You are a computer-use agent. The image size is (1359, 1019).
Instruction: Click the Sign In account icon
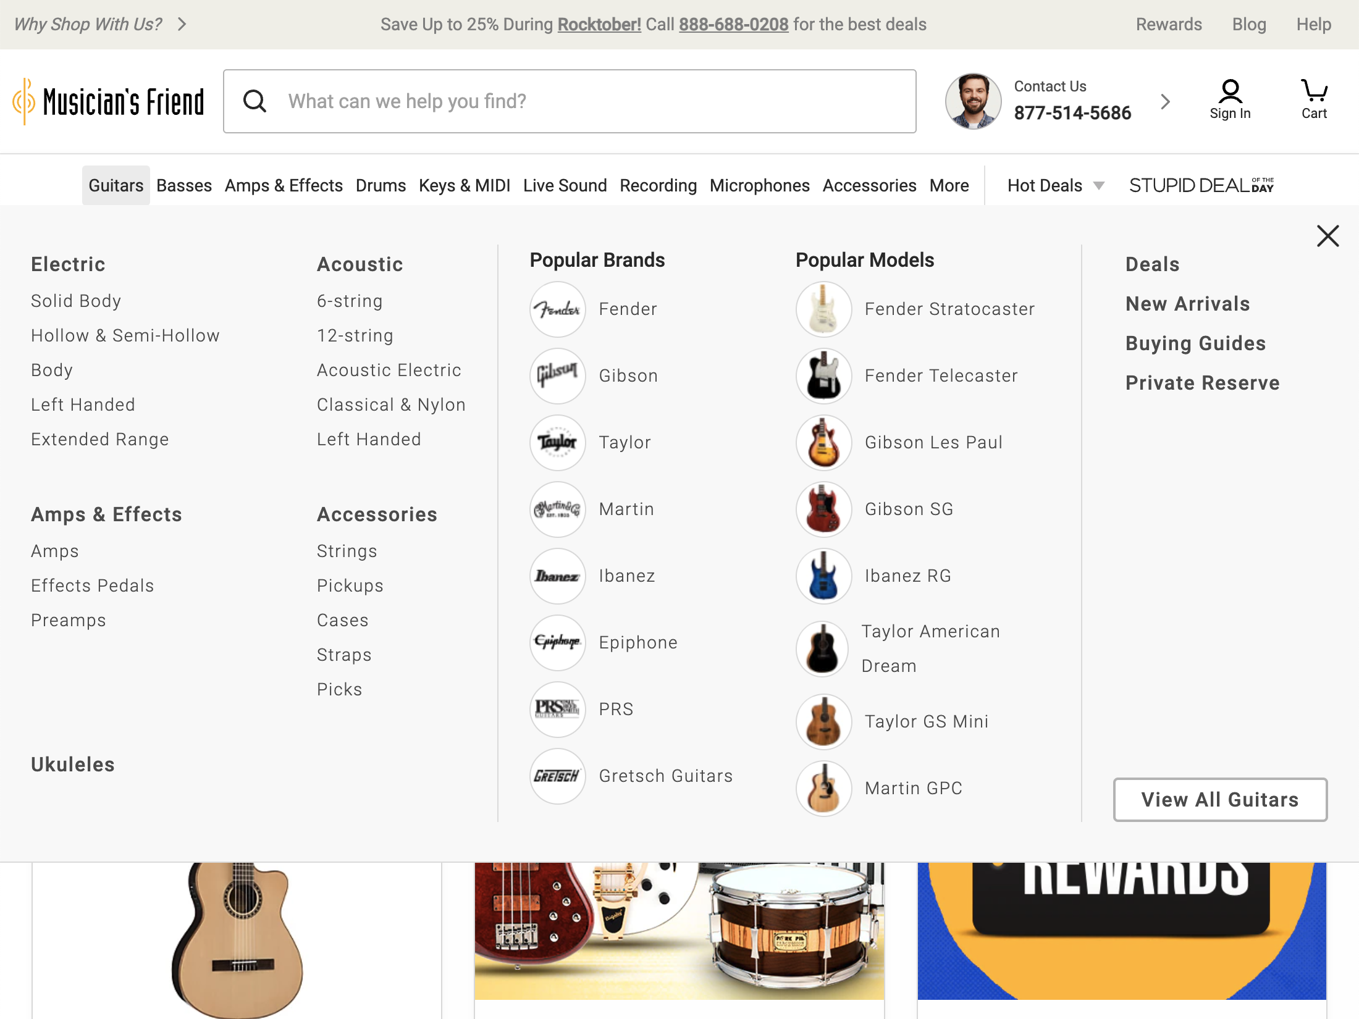click(x=1230, y=93)
